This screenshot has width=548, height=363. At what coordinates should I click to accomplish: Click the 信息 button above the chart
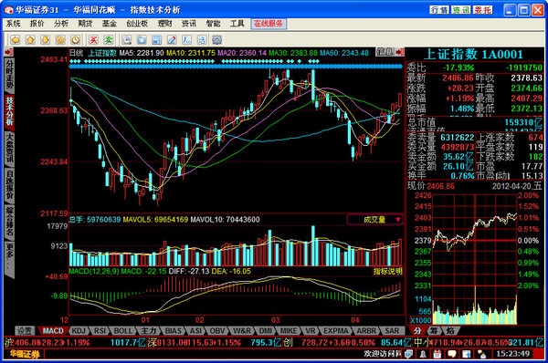click(385, 52)
